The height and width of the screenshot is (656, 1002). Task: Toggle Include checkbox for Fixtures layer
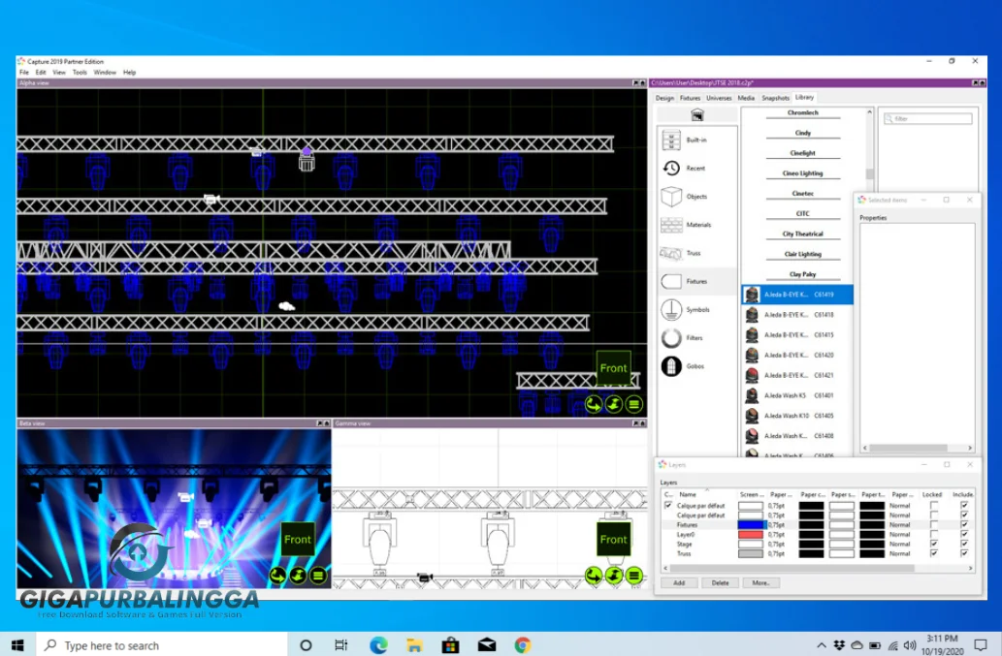click(964, 524)
